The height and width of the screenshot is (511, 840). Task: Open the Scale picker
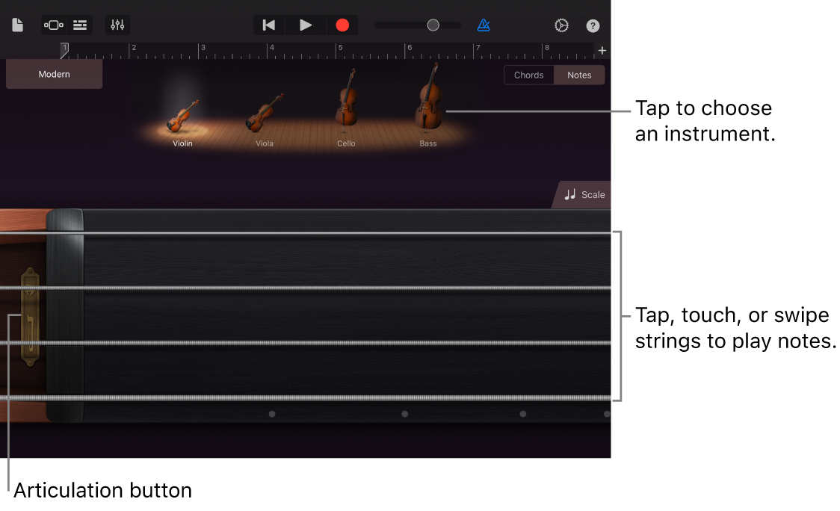pyautogui.click(x=584, y=194)
